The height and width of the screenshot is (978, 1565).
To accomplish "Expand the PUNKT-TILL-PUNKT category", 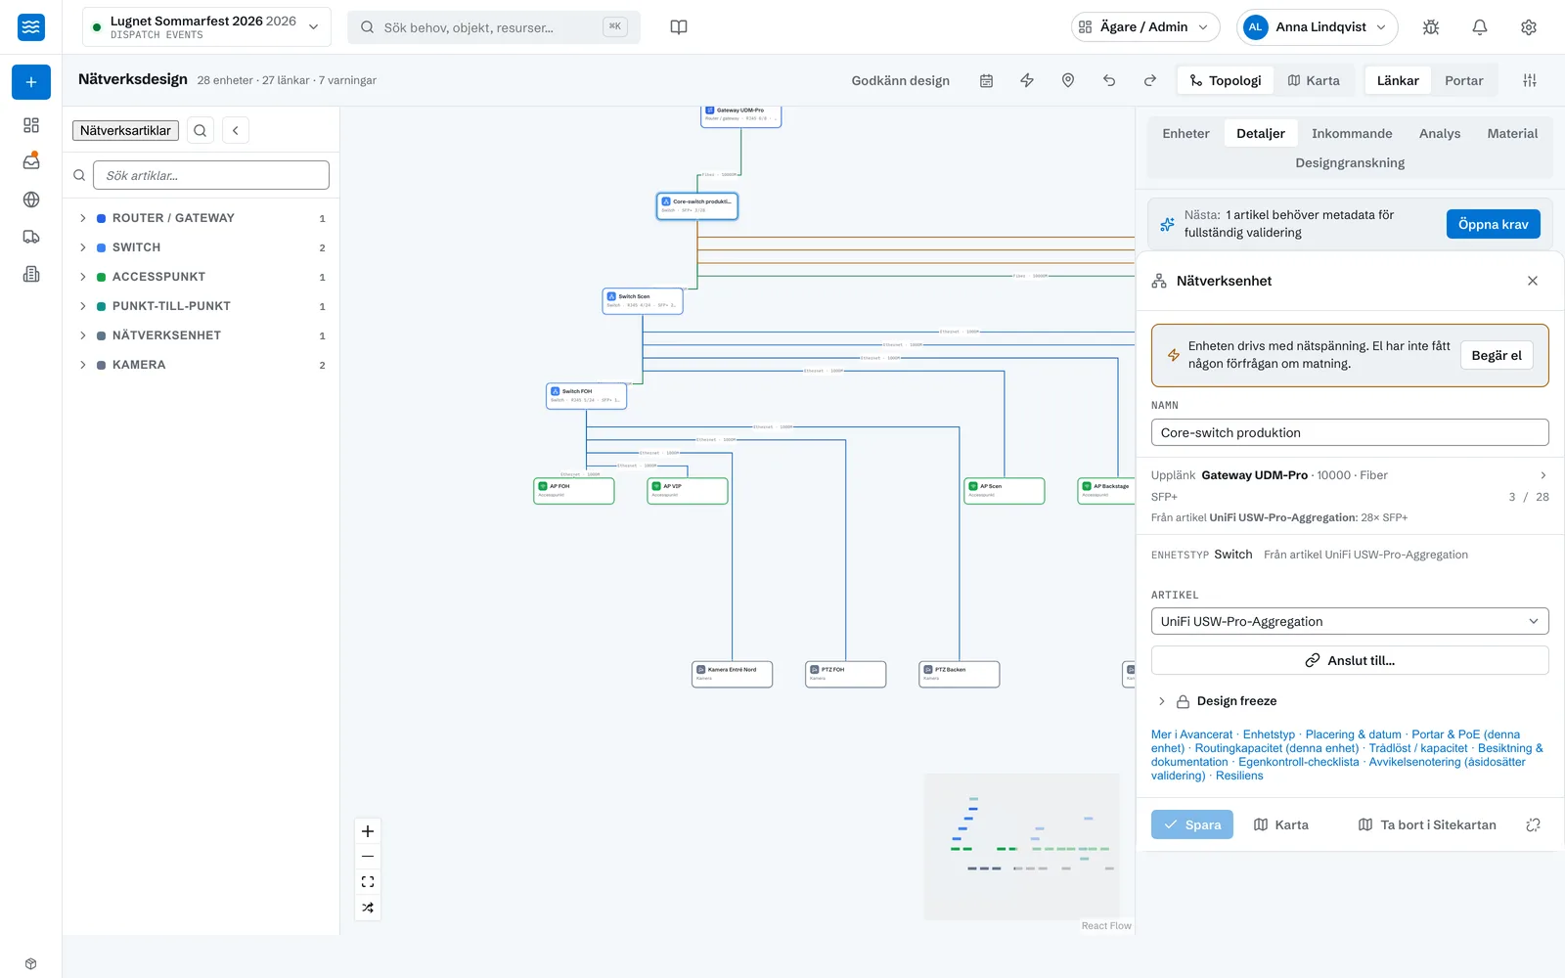I will point(202,306).
